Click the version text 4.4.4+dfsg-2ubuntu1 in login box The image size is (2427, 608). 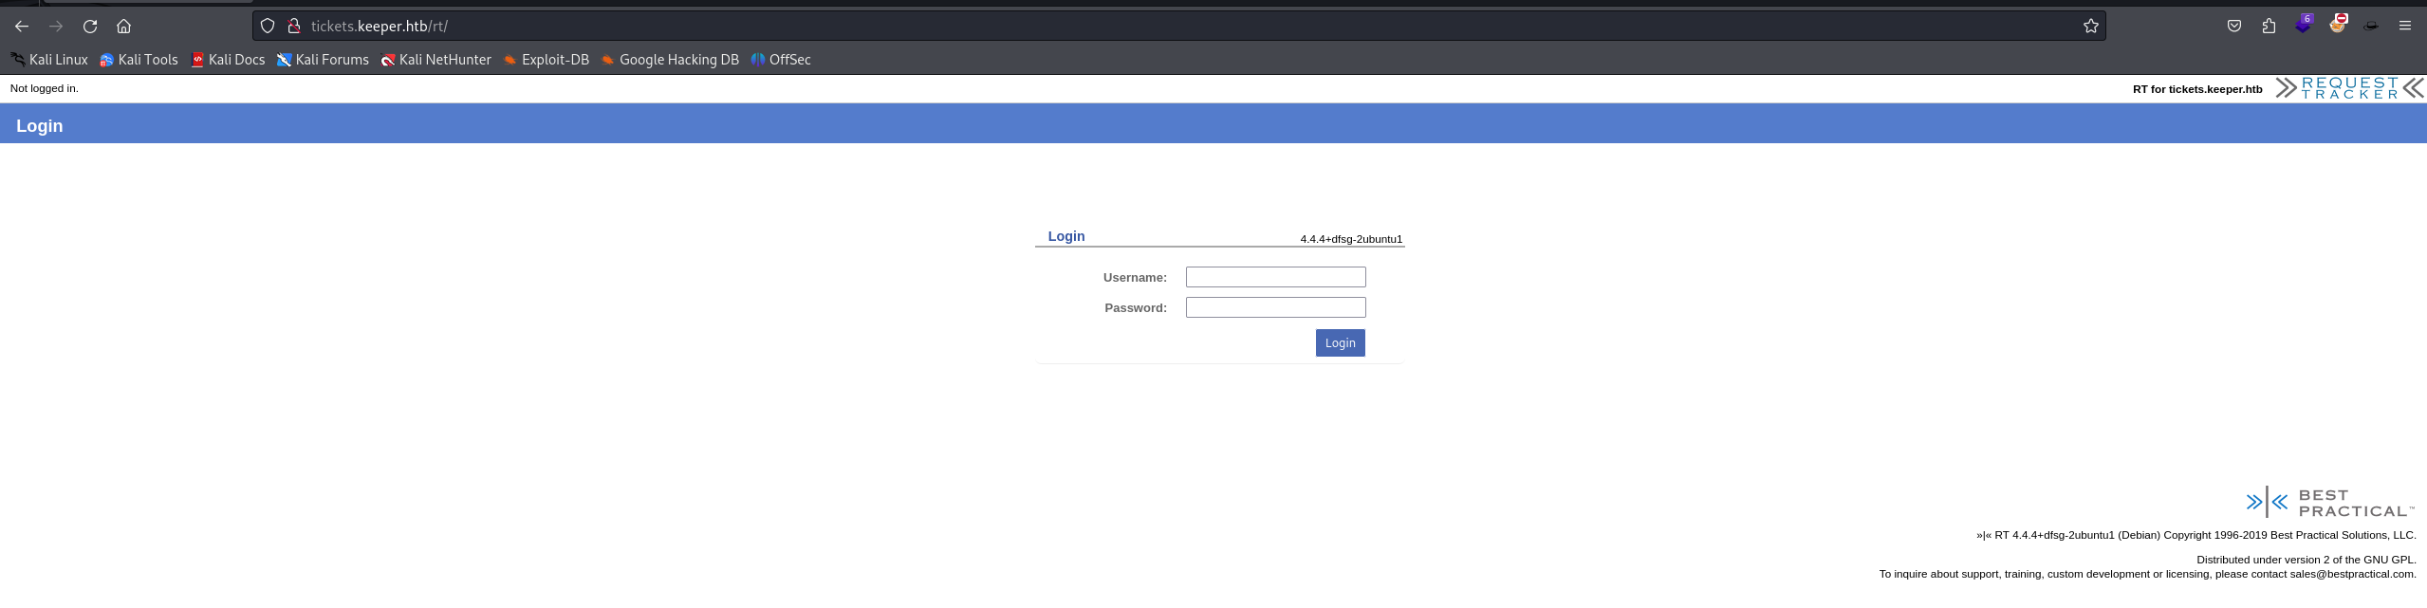pos(1351,239)
